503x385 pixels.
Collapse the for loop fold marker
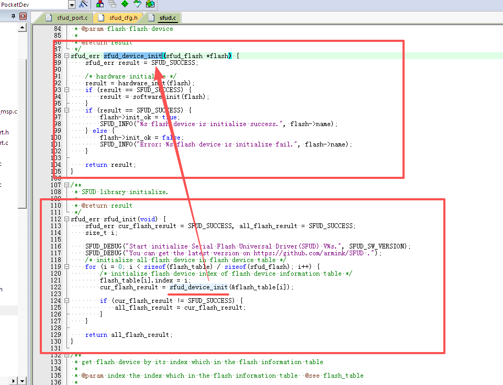point(66,267)
